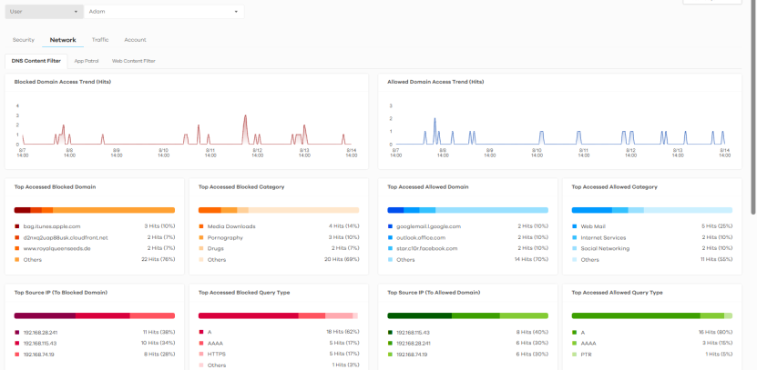Click the Media Downloads legend color square
This screenshot has width=757, height=370.
tap(200, 226)
